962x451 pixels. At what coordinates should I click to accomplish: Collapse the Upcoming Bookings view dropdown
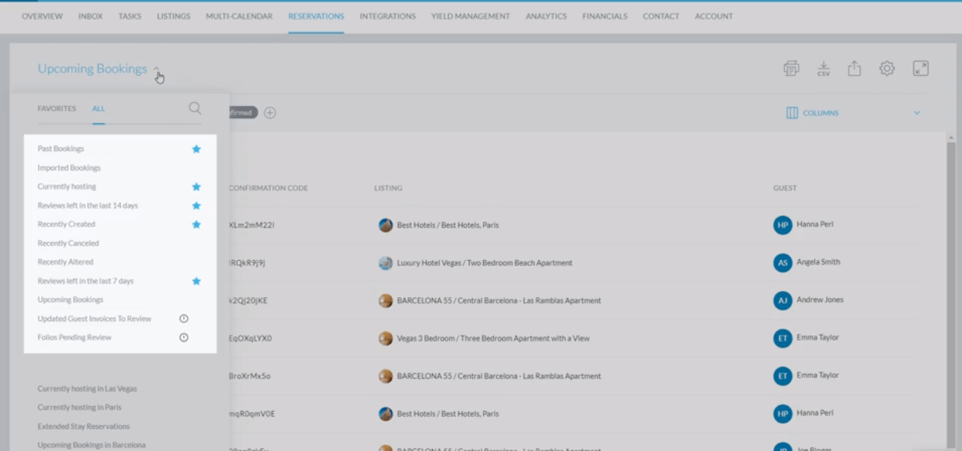[x=157, y=69]
